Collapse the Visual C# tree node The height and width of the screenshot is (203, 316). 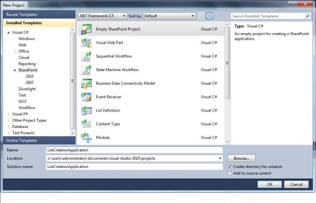tap(8, 32)
